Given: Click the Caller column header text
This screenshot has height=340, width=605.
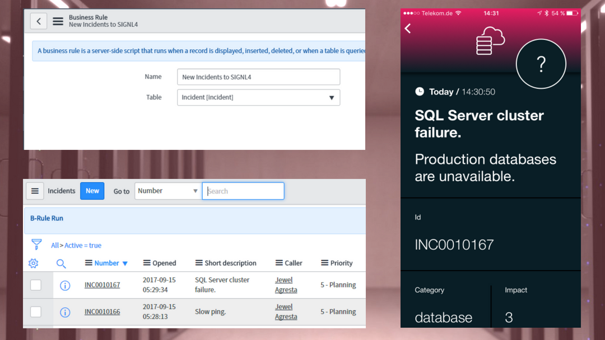Looking at the screenshot, I should tap(294, 263).
